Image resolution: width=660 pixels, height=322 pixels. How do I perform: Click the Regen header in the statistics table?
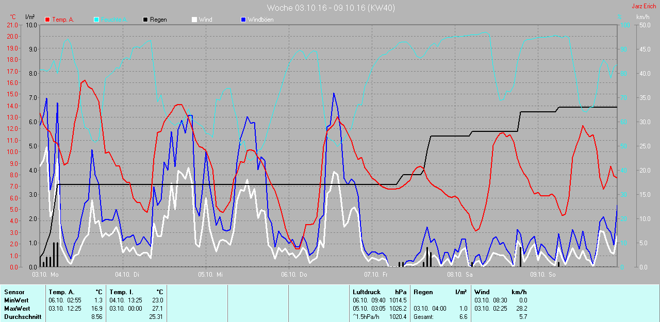click(423, 292)
